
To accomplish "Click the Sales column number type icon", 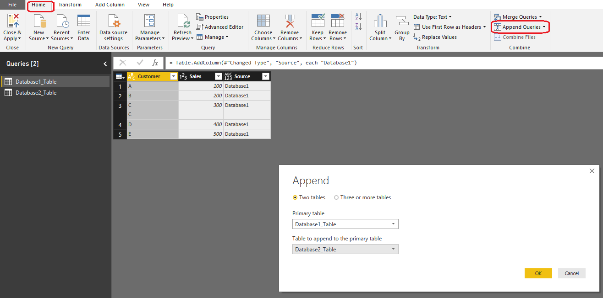I will click(x=183, y=76).
